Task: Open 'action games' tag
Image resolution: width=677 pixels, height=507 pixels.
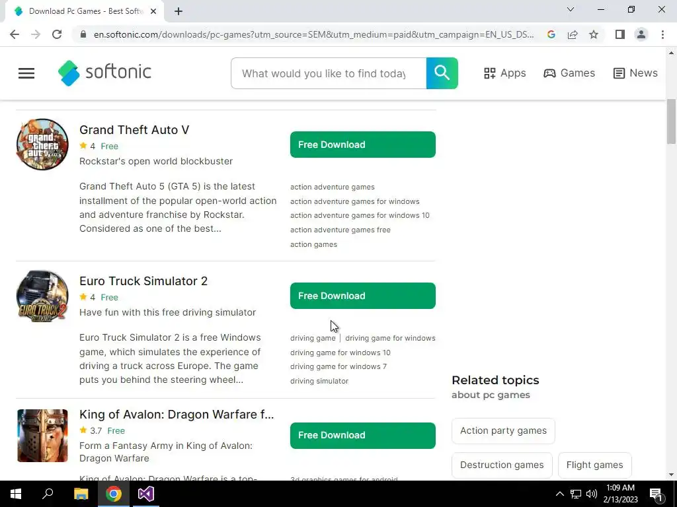Action: click(313, 244)
